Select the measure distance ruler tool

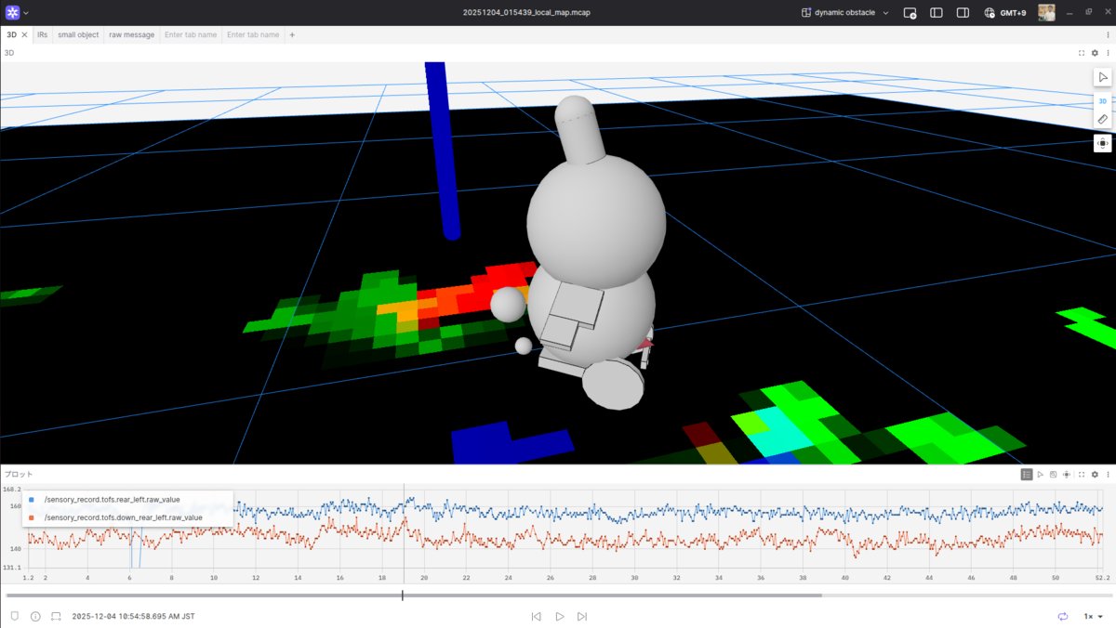pyautogui.click(x=1103, y=120)
